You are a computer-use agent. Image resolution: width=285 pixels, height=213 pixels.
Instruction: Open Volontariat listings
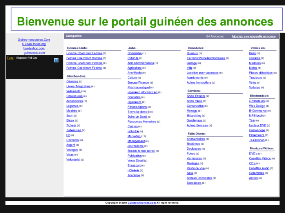[x=73, y=159]
